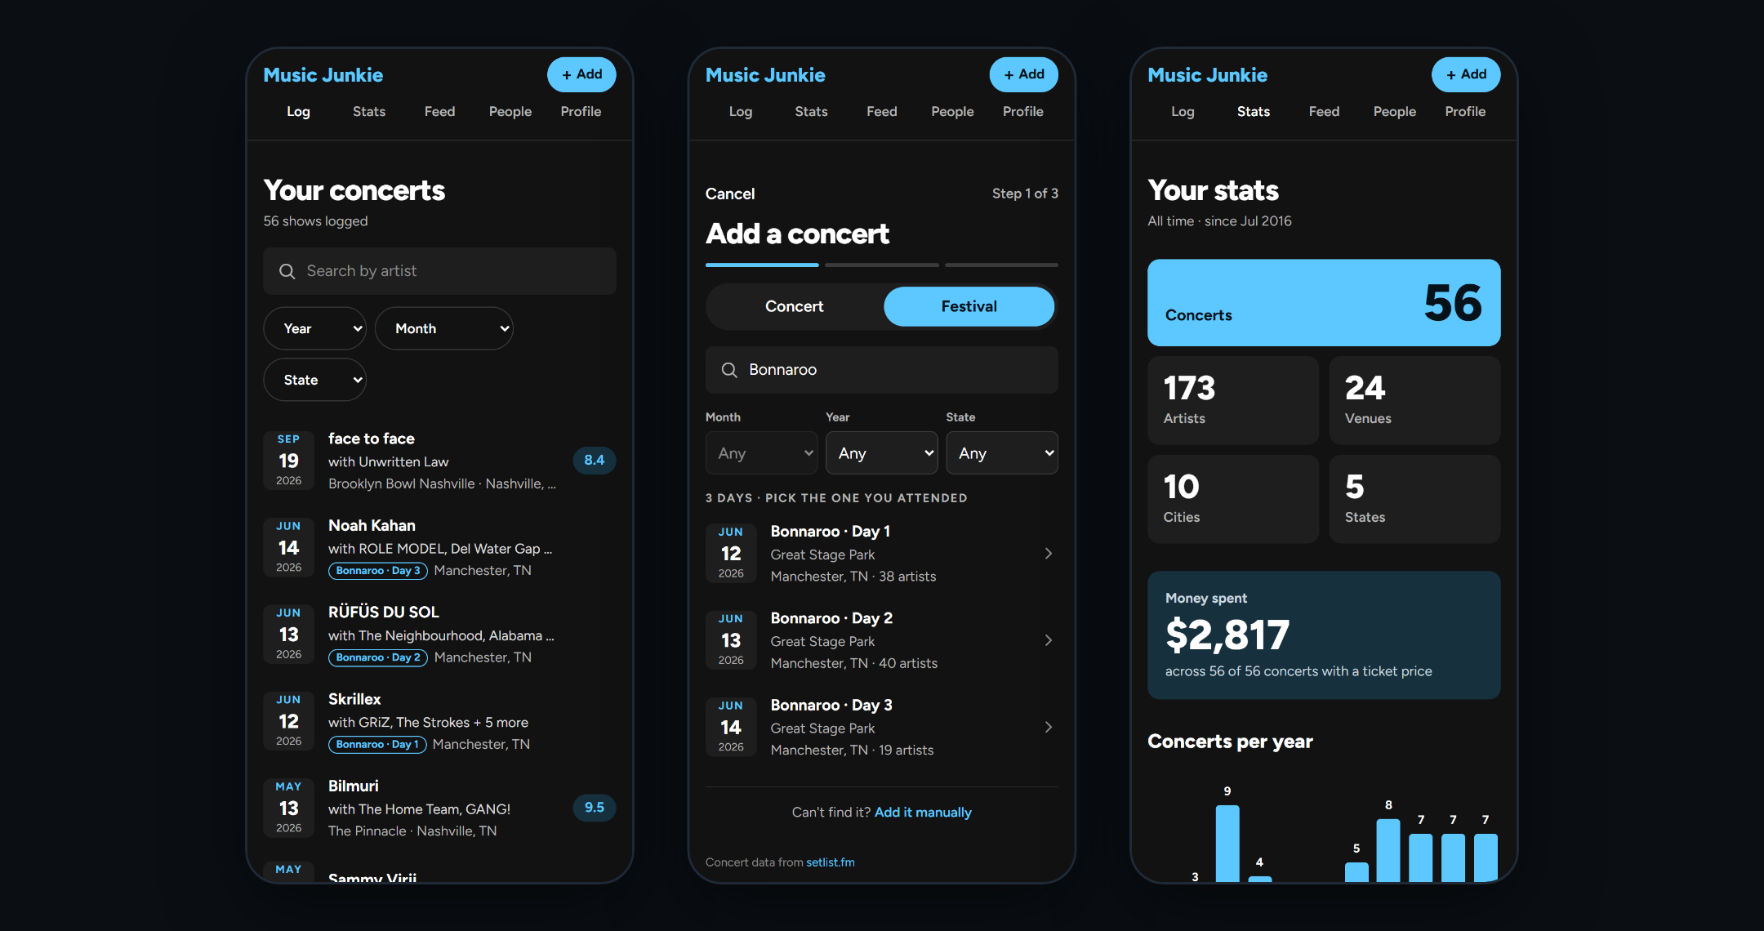The image size is (1764, 931).
Task: Open the Feed tab in the Add a concert screen
Action: (x=881, y=112)
